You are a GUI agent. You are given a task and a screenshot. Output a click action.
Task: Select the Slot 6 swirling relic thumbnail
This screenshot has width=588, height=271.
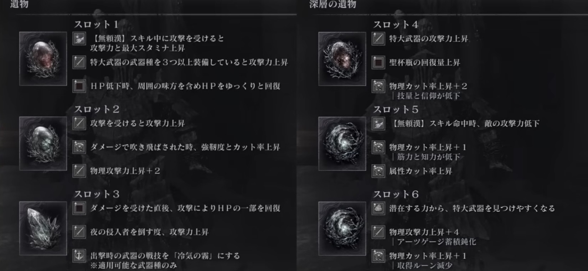click(x=342, y=228)
